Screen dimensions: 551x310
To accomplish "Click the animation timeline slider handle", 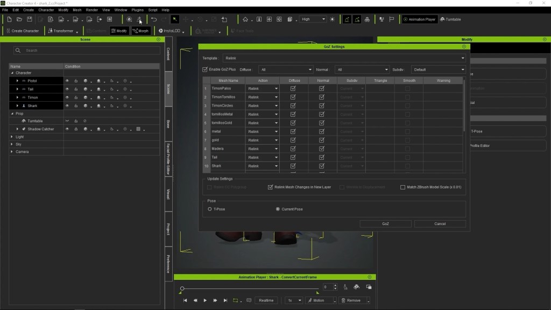I will (x=182, y=288).
